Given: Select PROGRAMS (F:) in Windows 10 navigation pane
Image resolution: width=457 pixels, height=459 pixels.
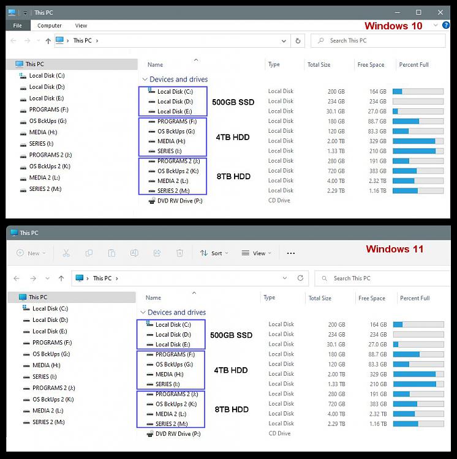Looking at the screenshot, I should (x=48, y=110).
